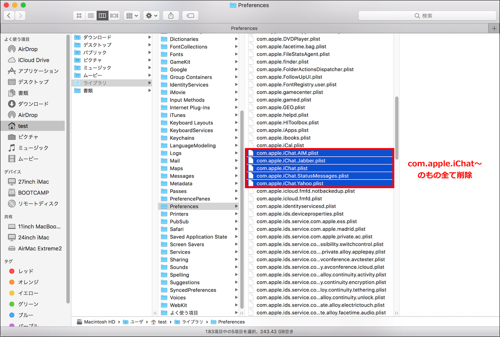Select the パブリック folder in the first column
The height and width of the screenshot is (337, 500).
tap(112, 53)
